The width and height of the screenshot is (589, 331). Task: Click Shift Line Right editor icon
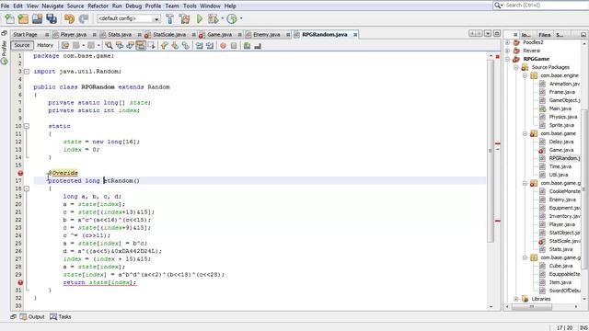click(210, 46)
